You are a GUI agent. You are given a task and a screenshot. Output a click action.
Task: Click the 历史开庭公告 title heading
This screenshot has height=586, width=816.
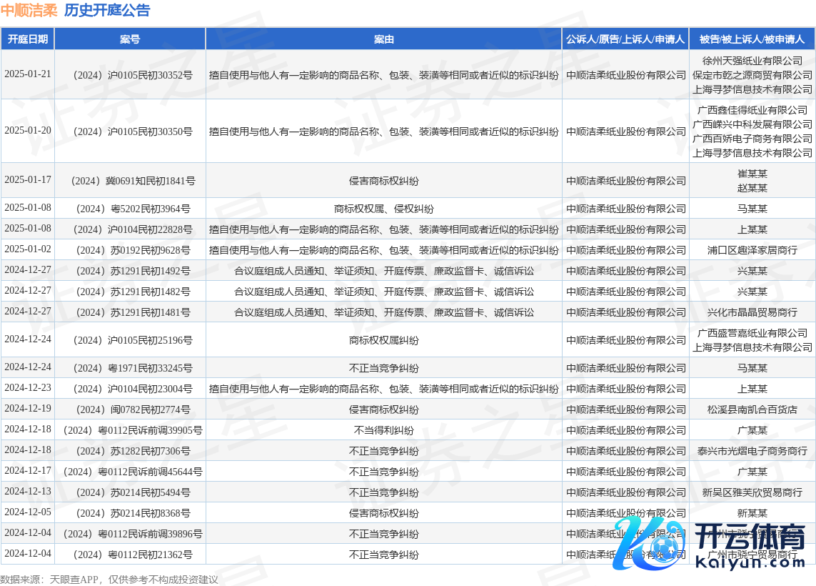pos(107,10)
